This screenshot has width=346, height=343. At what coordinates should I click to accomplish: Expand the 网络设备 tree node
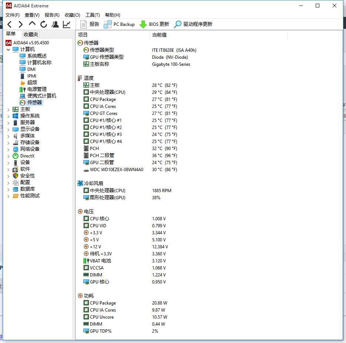9,149
